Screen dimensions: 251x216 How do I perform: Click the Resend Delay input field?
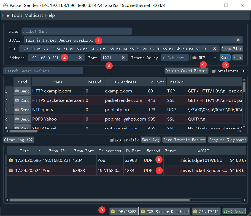click(x=175, y=58)
